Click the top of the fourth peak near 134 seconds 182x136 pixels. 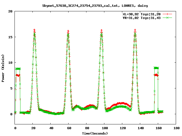point(135,30)
